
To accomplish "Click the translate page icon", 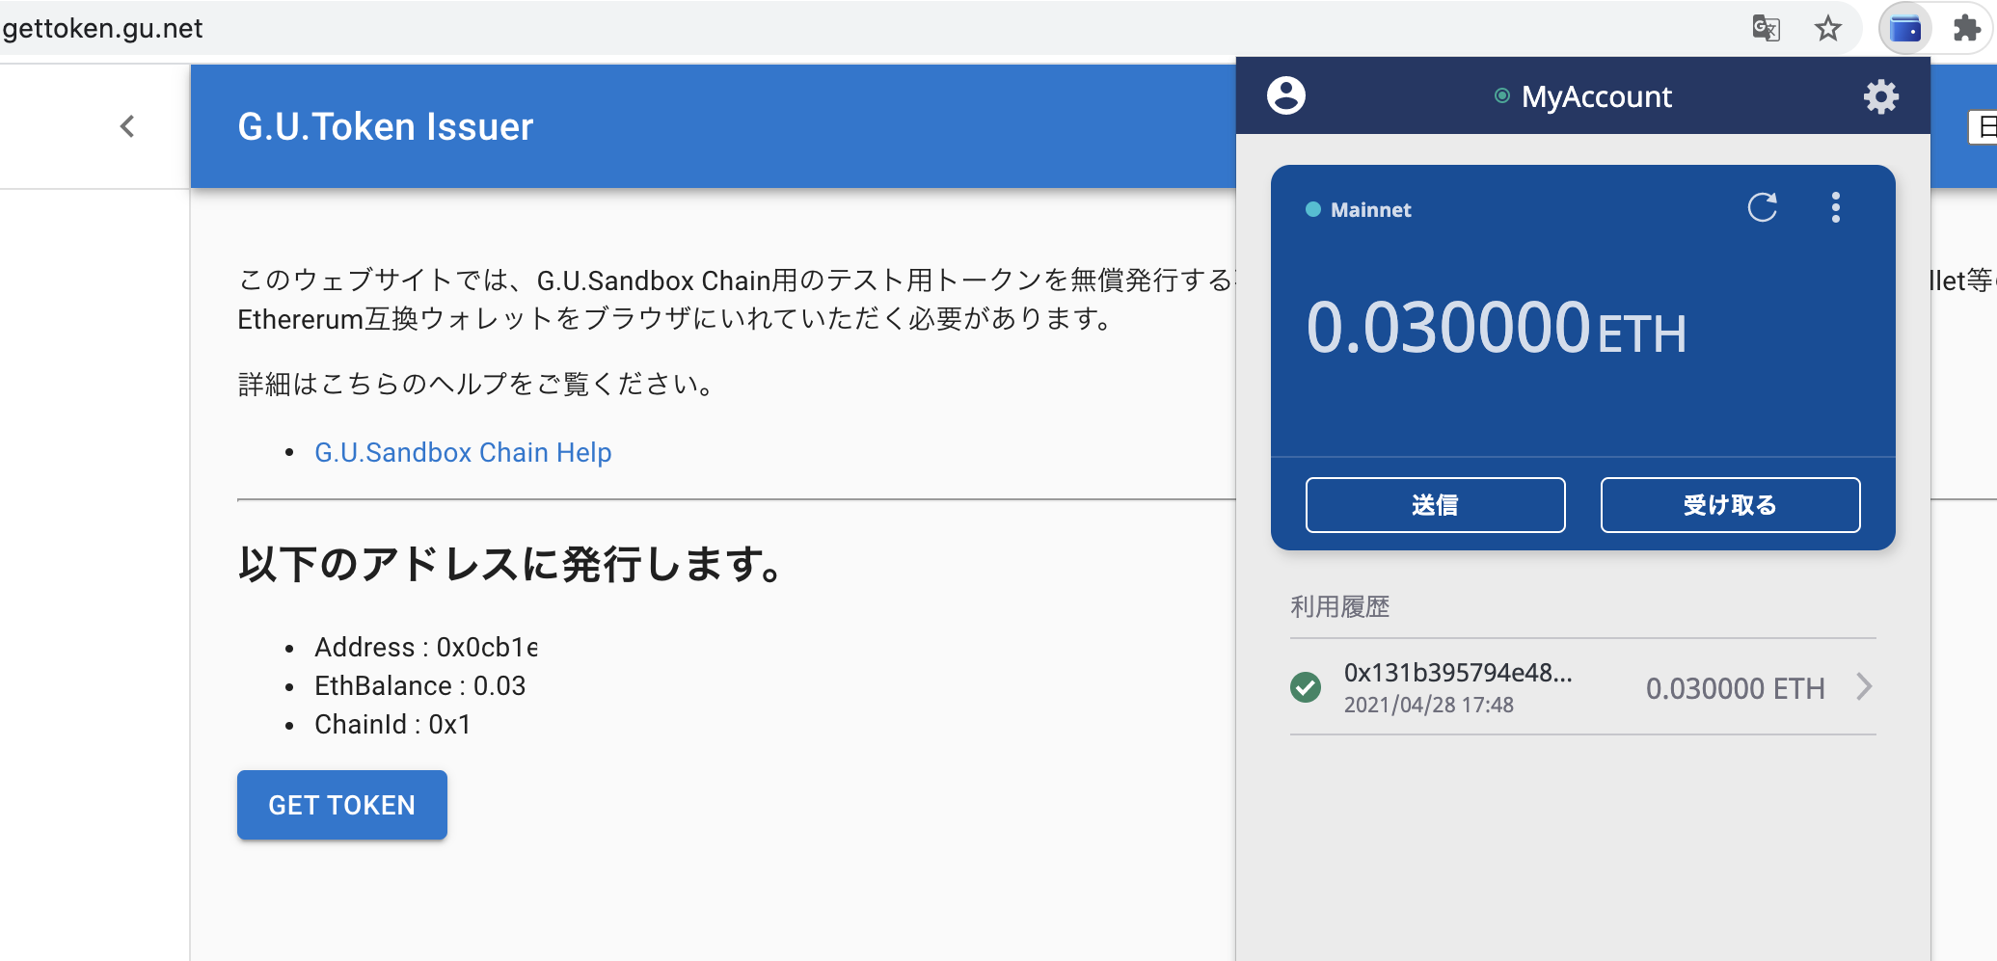I will coord(1766,29).
